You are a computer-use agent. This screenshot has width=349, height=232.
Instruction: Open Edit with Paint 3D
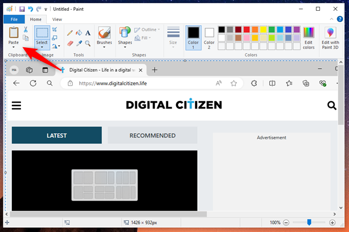point(330,38)
